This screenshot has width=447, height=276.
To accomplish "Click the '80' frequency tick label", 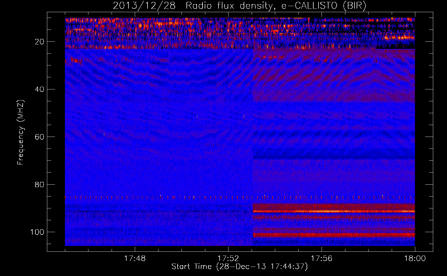I will [40, 185].
